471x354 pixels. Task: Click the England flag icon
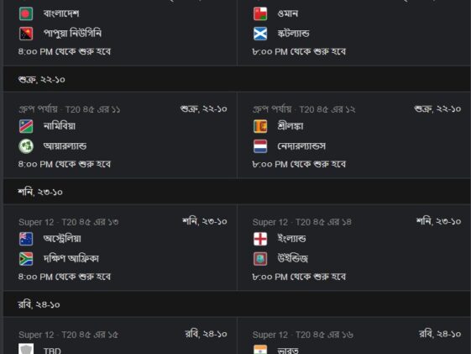click(x=260, y=239)
